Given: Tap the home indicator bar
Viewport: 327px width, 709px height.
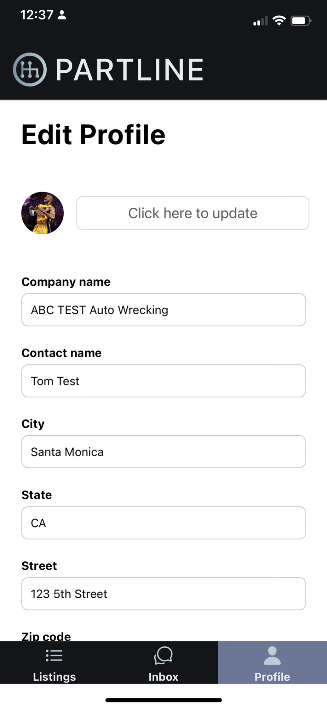Looking at the screenshot, I should pyautogui.click(x=163, y=700).
